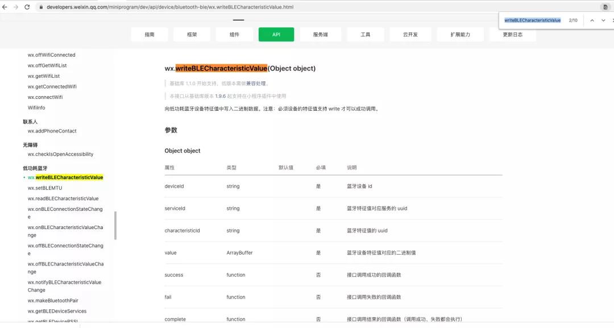Select wx.readBLECharacteristicValue in sidebar
The width and height of the screenshot is (614, 328).
(x=63, y=198)
